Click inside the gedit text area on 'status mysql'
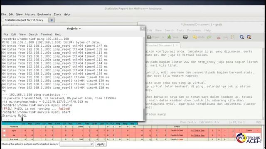266x149 pixels. [156, 114]
